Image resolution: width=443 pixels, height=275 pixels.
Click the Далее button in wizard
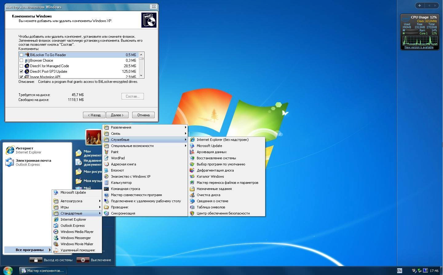pyautogui.click(x=117, y=115)
